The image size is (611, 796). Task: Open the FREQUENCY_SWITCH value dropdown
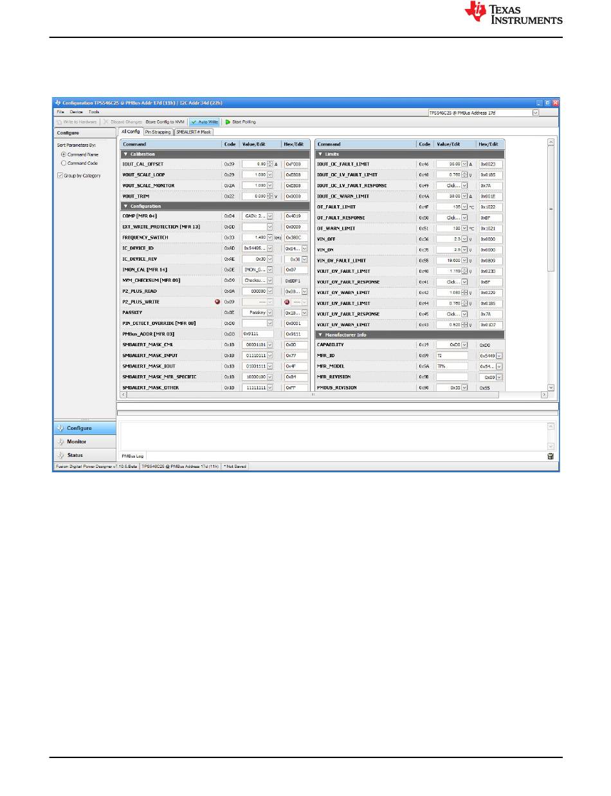coord(270,237)
